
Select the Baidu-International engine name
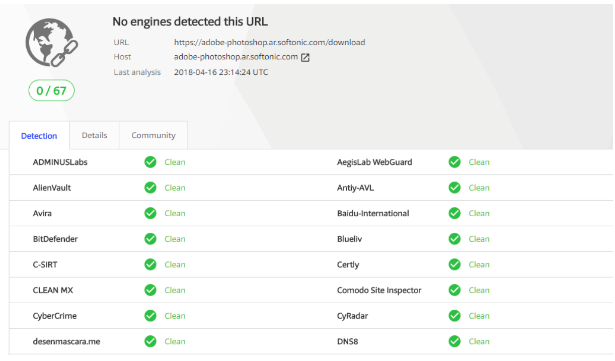coord(373,213)
